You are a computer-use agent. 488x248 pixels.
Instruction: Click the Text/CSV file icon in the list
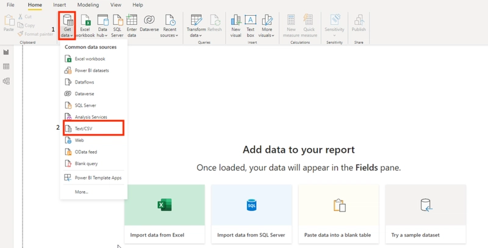(68, 129)
